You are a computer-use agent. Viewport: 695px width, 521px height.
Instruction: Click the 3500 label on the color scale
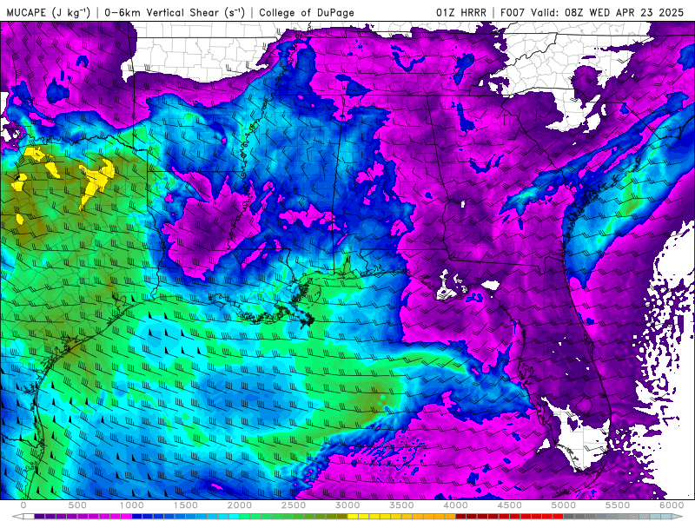pos(402,505)
